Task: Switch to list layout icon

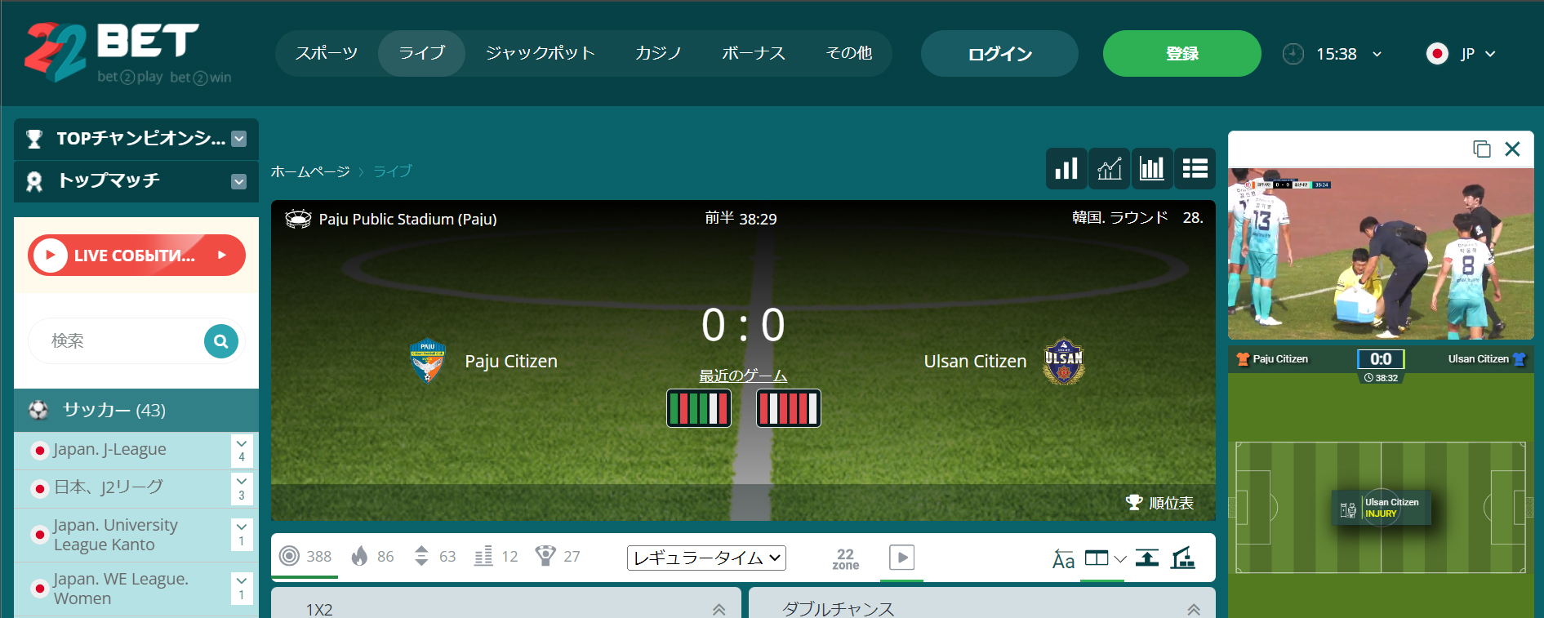Action: (x=1195, y=168)
